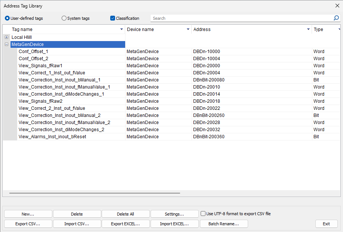Image resolution: width=343 pixels, height=232 pixels.
Task: Open the Batch Rename... dialog
Action: tap(224, 224)
